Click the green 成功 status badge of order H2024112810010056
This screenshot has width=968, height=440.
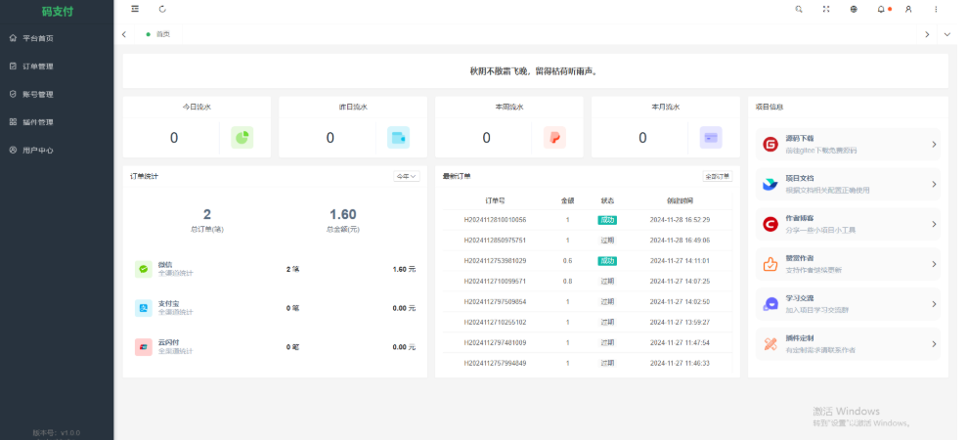607,220
